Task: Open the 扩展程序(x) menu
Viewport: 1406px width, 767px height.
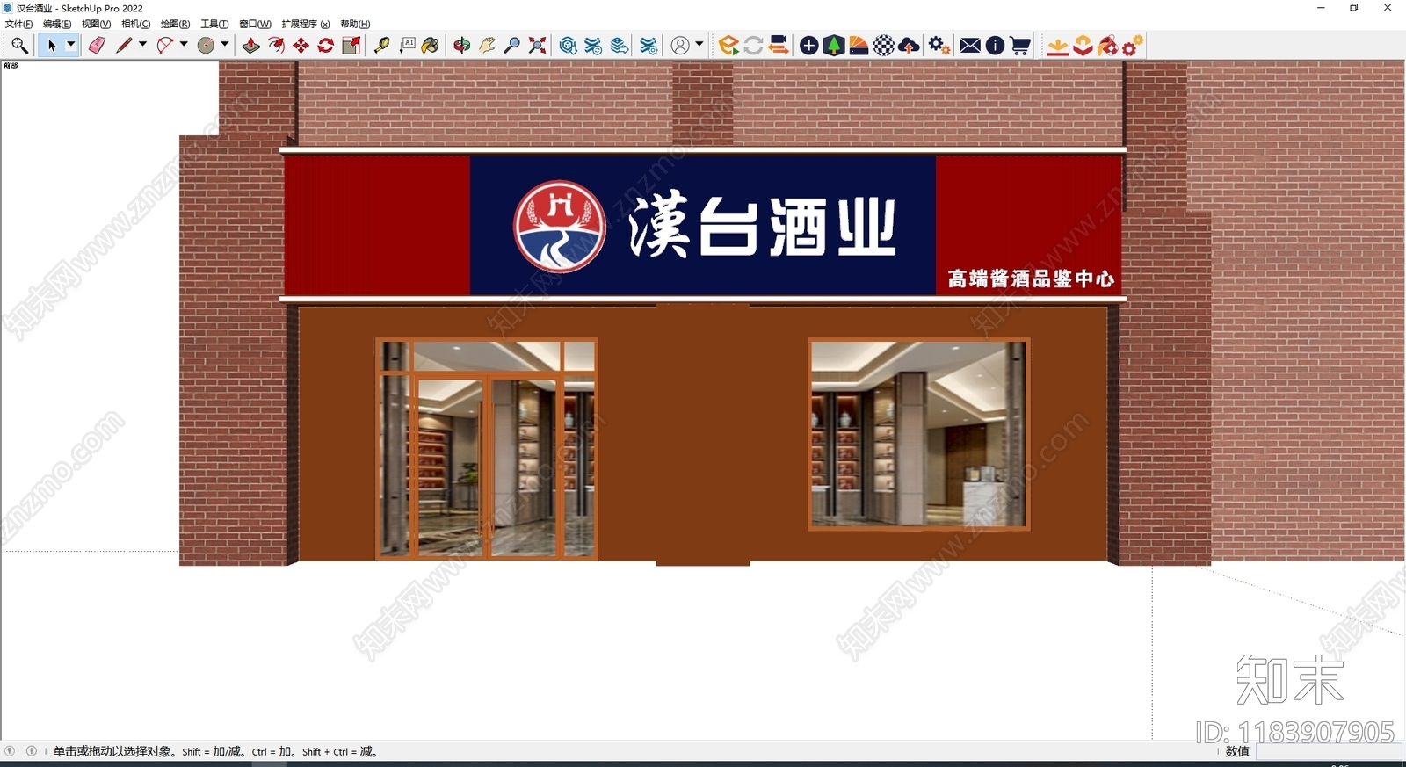Action: [x=306, y=24]
